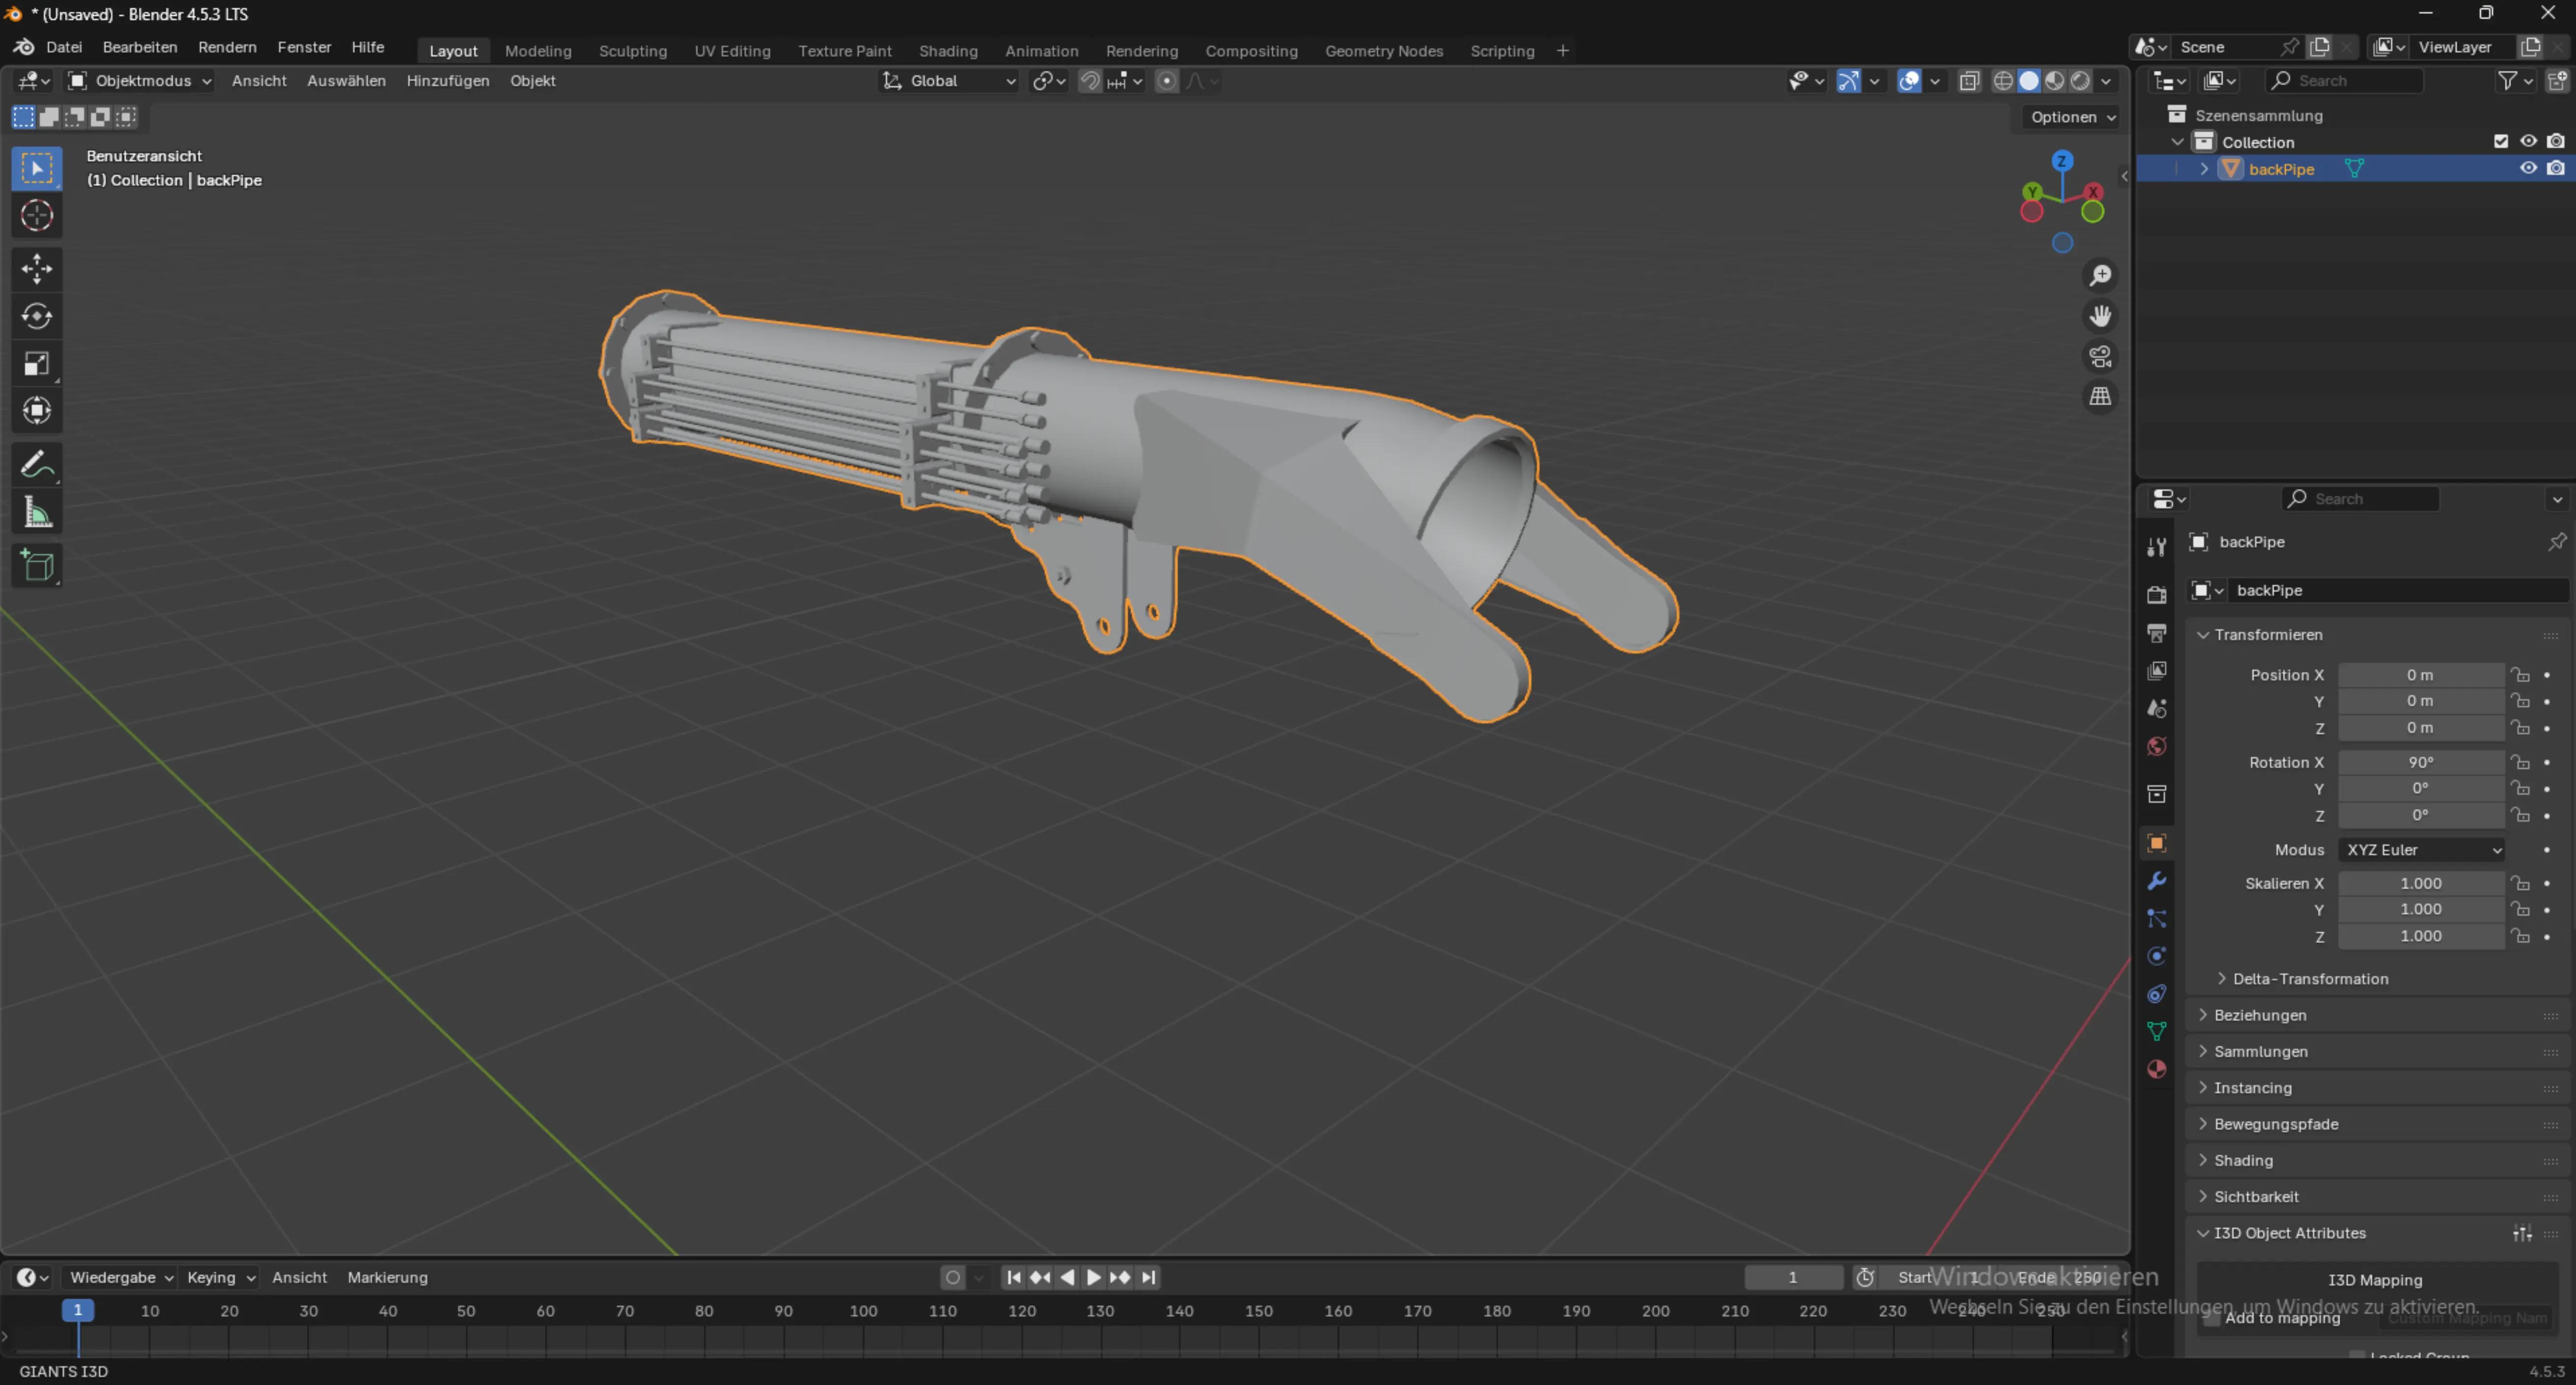Uncheck the Collection exclude checkbox
2576x1385 pixels.
point(2501,141)
